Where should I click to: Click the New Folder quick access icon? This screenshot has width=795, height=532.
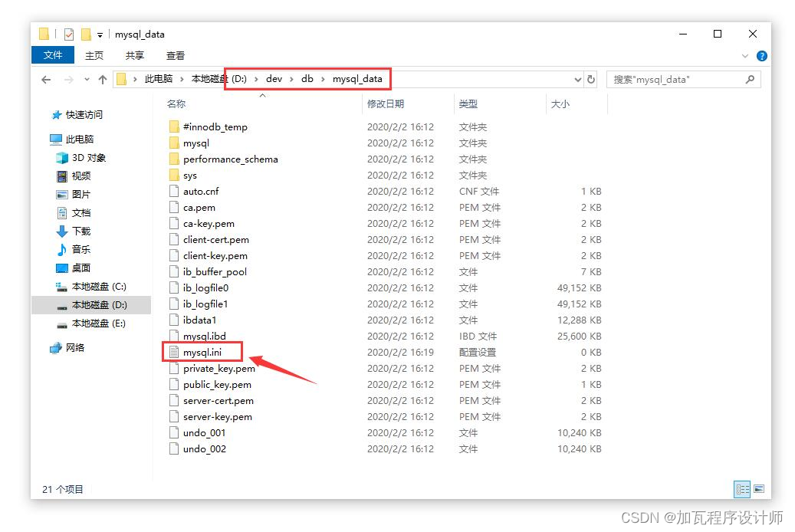coord(86,34)
